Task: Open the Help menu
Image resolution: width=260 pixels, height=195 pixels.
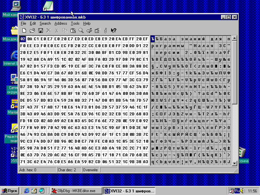Action: [x=87, y=23]
